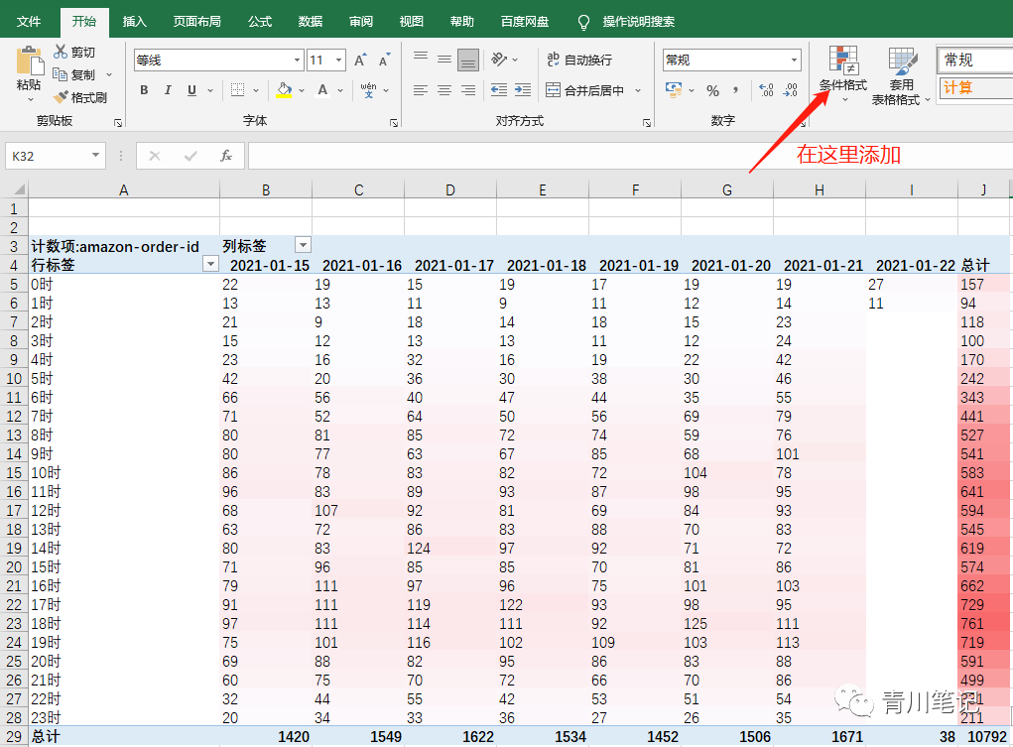Screen dimensions: 1013x747
Task: Switch to the Insert (插入) tab
Action: click(x=134, y=21)
